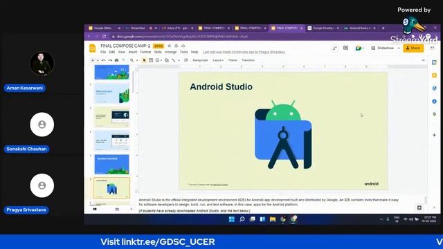Viewport: 443px width, 249px height.
Task: Open the Edit menu
Action: [x=112, y=53]
